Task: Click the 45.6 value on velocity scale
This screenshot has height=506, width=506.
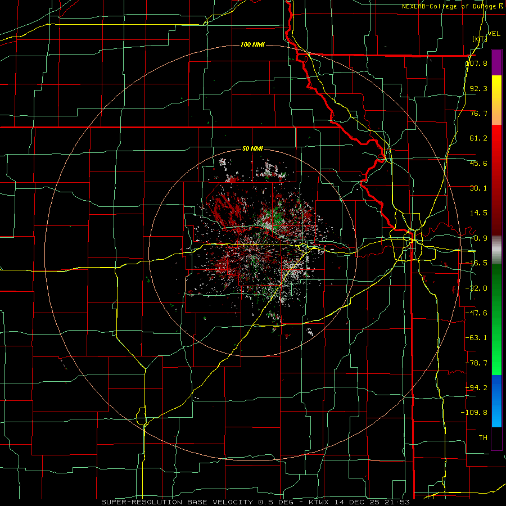Action: point(478,163)
